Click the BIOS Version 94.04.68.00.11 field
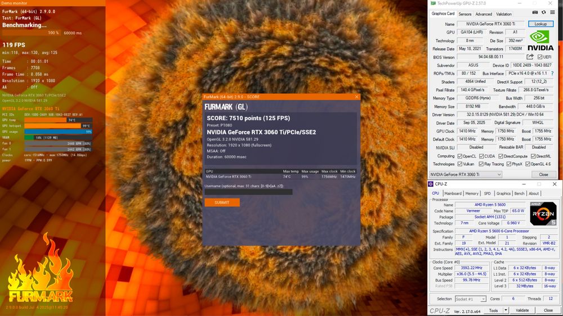 point(490,57)
